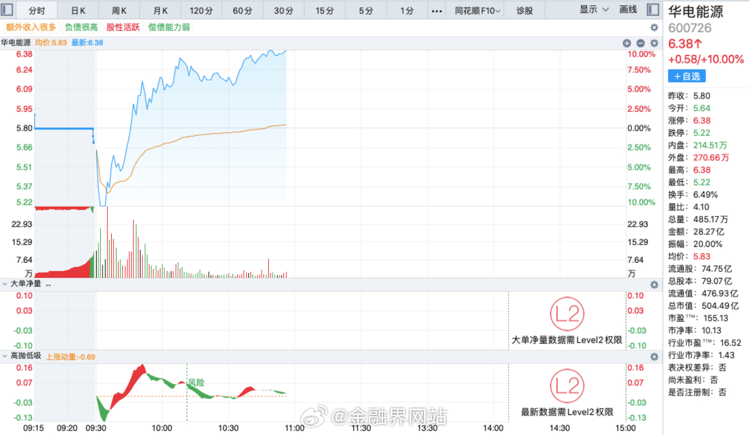The image size is (749, 435).
Task: Switch to 周K chart tab
Action: click(x=119, y=10)
